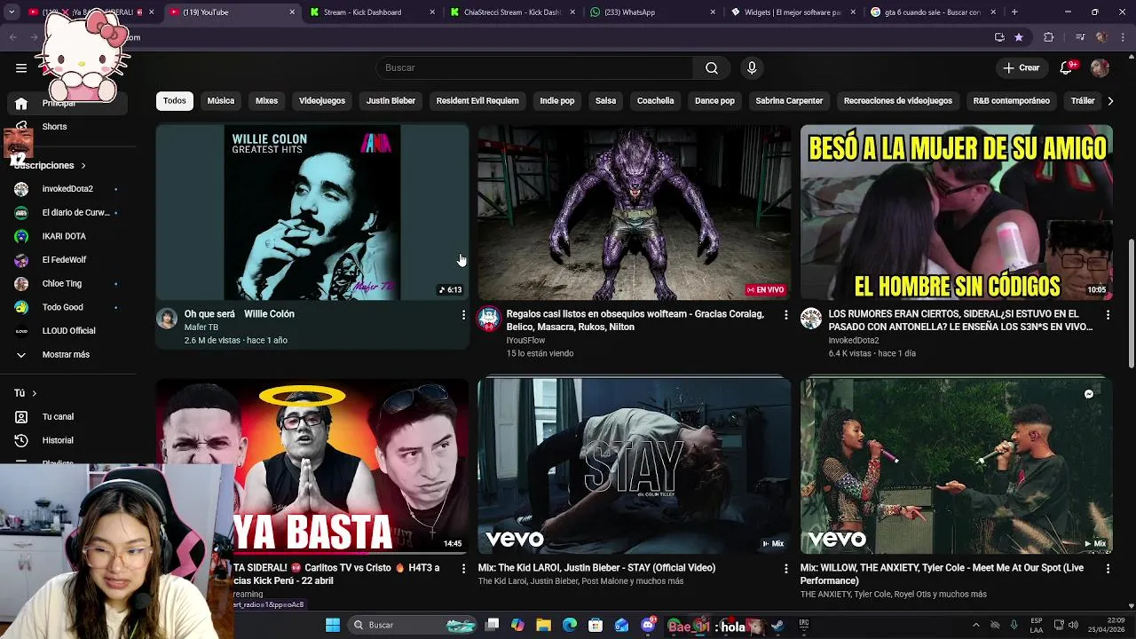This screenshot has width=1136, height=639.
Task: Open Mix: The Kid LAROI STAY title
Action: click(x=596, y=568)
